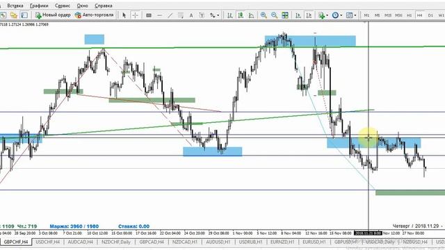This screenshot has width=445, height=250.
Task: Open the Сервис menu
Action: 63,6
